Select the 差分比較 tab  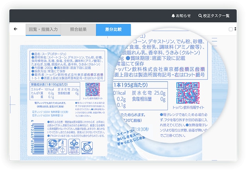(x=113, y=29)
